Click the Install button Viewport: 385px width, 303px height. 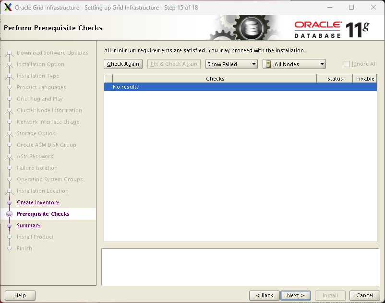330,295
